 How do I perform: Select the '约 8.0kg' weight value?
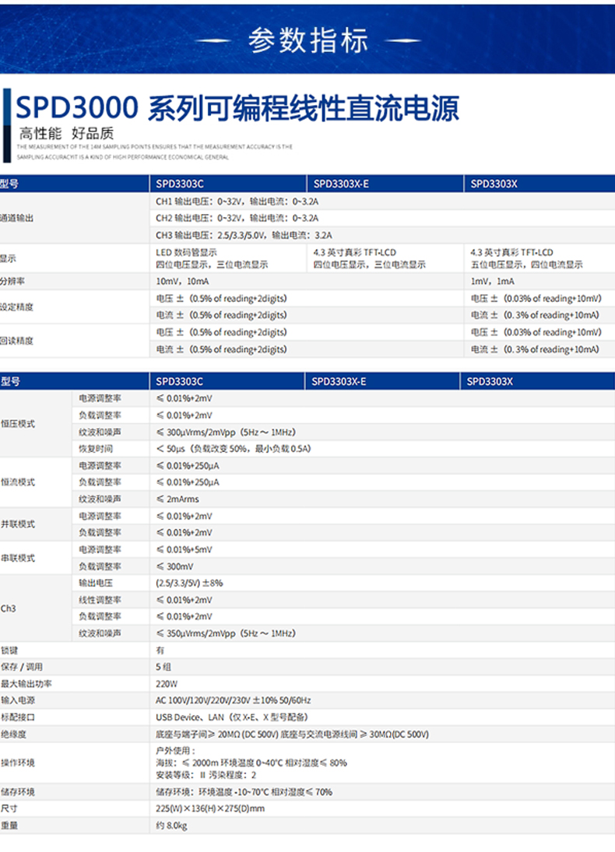click(171, 826)
